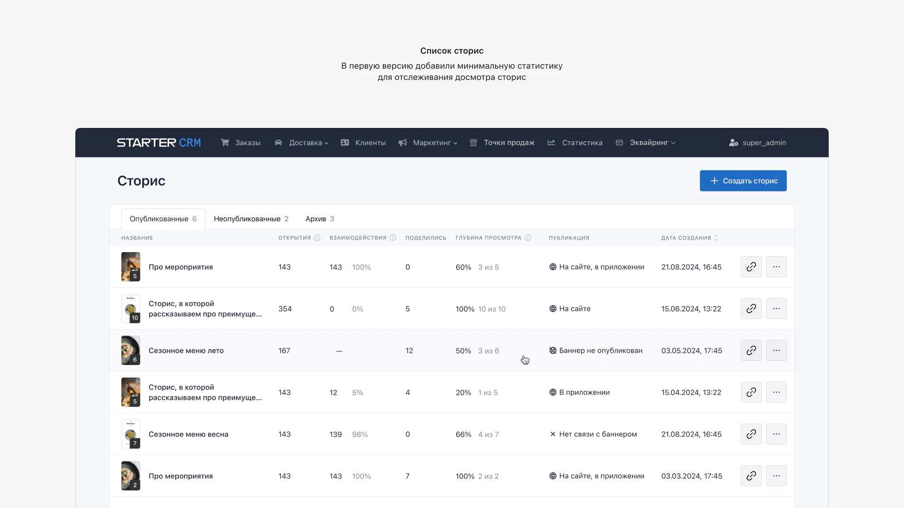Copy link for first Про мероприятия story
This screenshot has height=508, width=904.
click(751, 267)
